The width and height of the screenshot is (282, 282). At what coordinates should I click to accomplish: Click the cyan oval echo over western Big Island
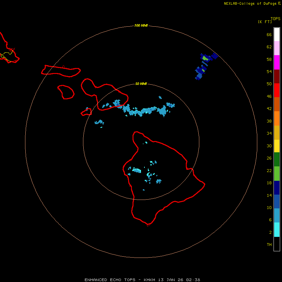point(137,170)
